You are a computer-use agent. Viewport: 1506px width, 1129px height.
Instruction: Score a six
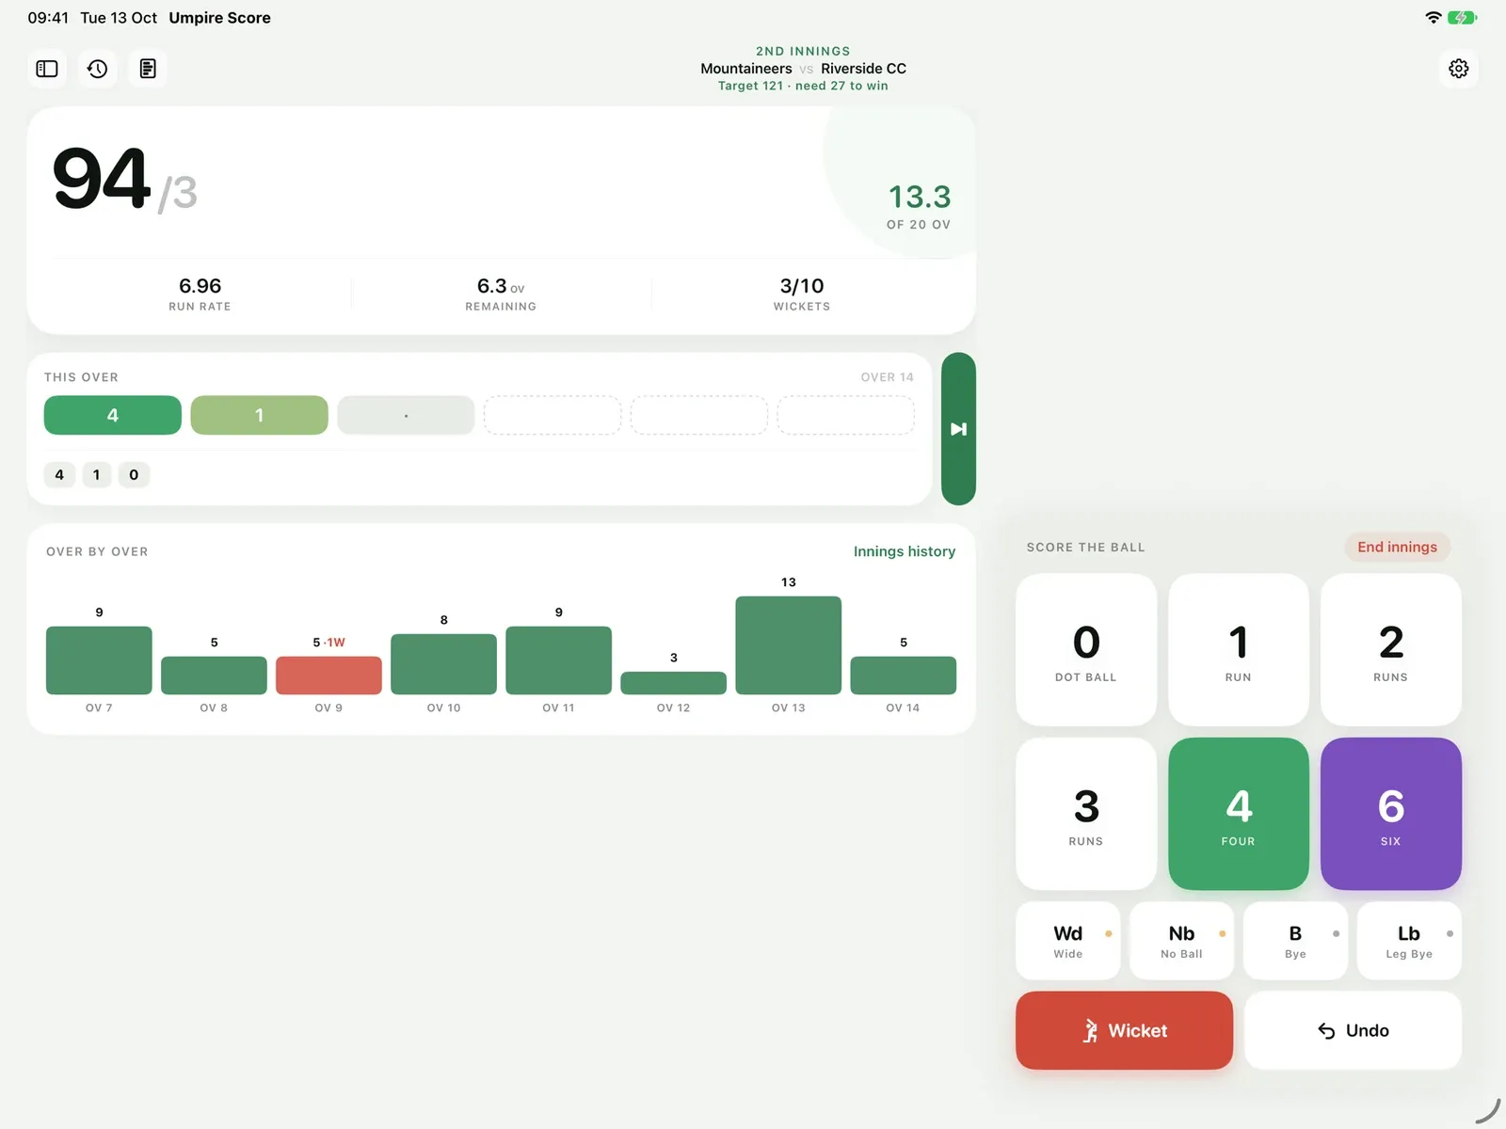1390,814
